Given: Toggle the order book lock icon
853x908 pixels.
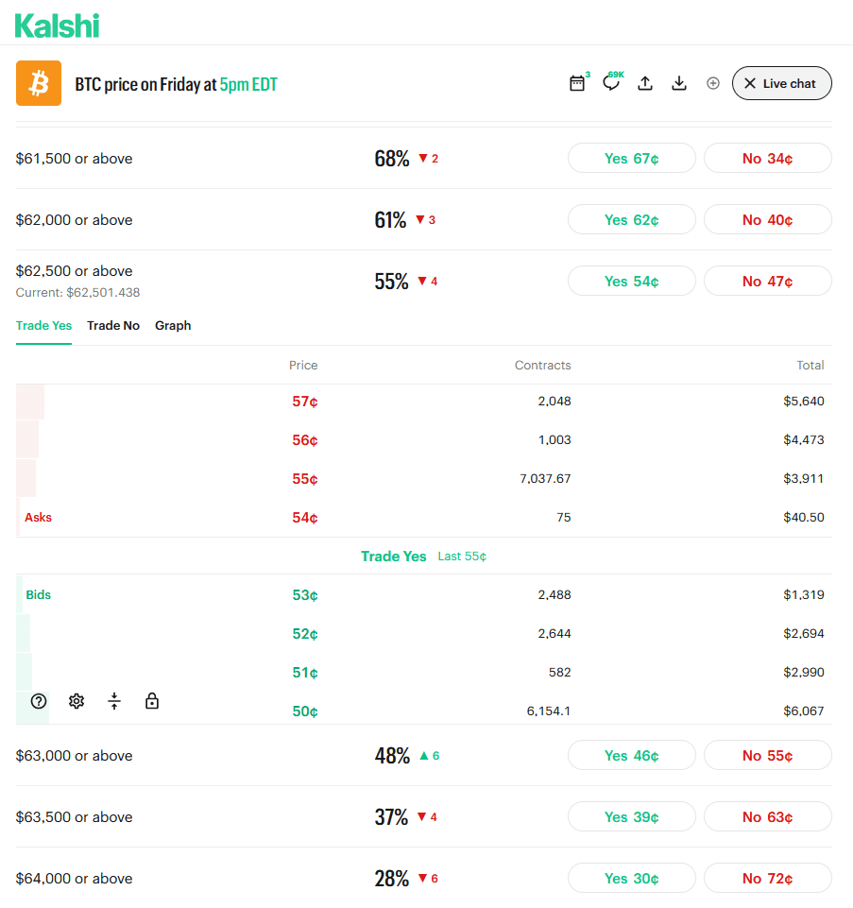Looking at the screenshot, I should (x=152, y=701).
